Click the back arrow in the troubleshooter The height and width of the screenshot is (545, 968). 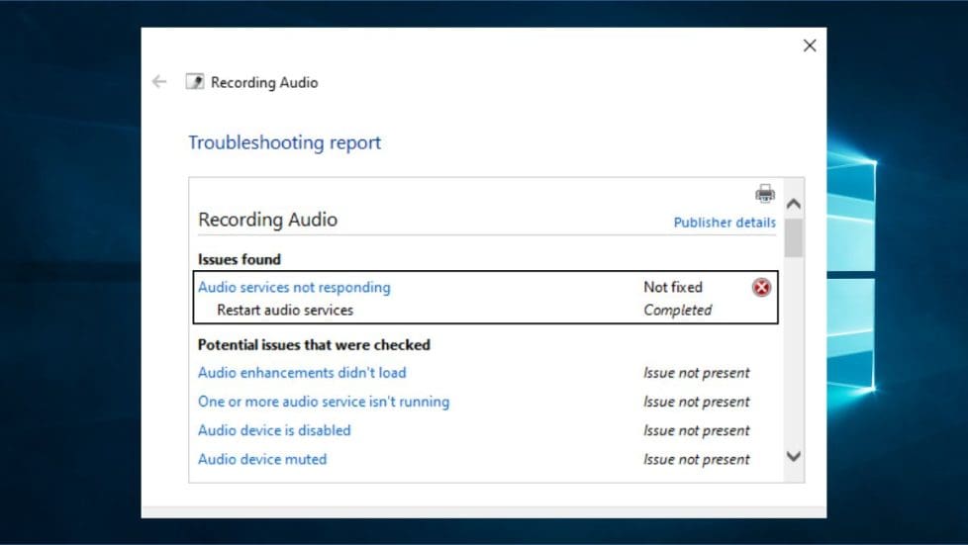[x=159, y=82]
